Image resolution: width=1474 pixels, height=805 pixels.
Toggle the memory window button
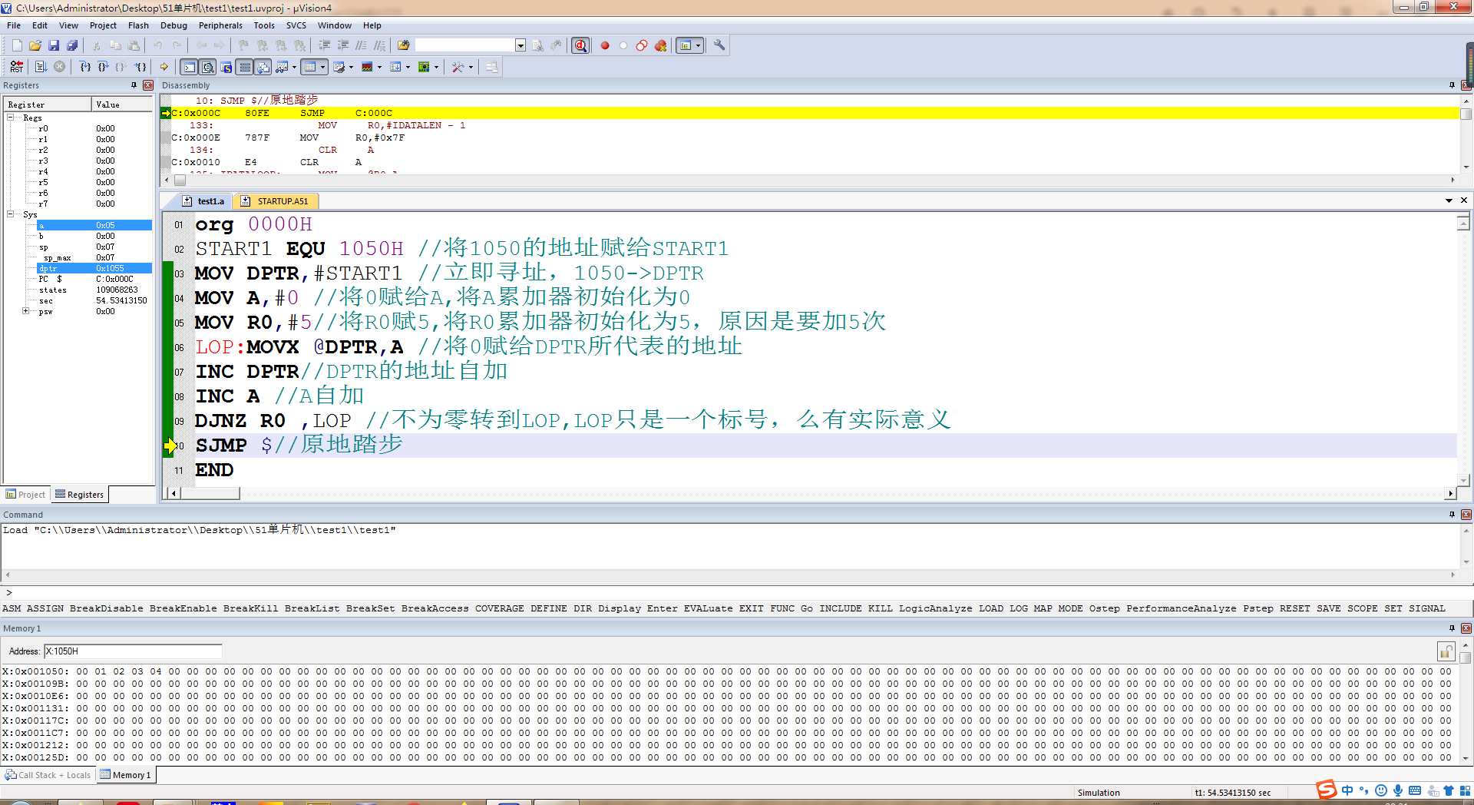pyautogui.click(x=309, y=67)
